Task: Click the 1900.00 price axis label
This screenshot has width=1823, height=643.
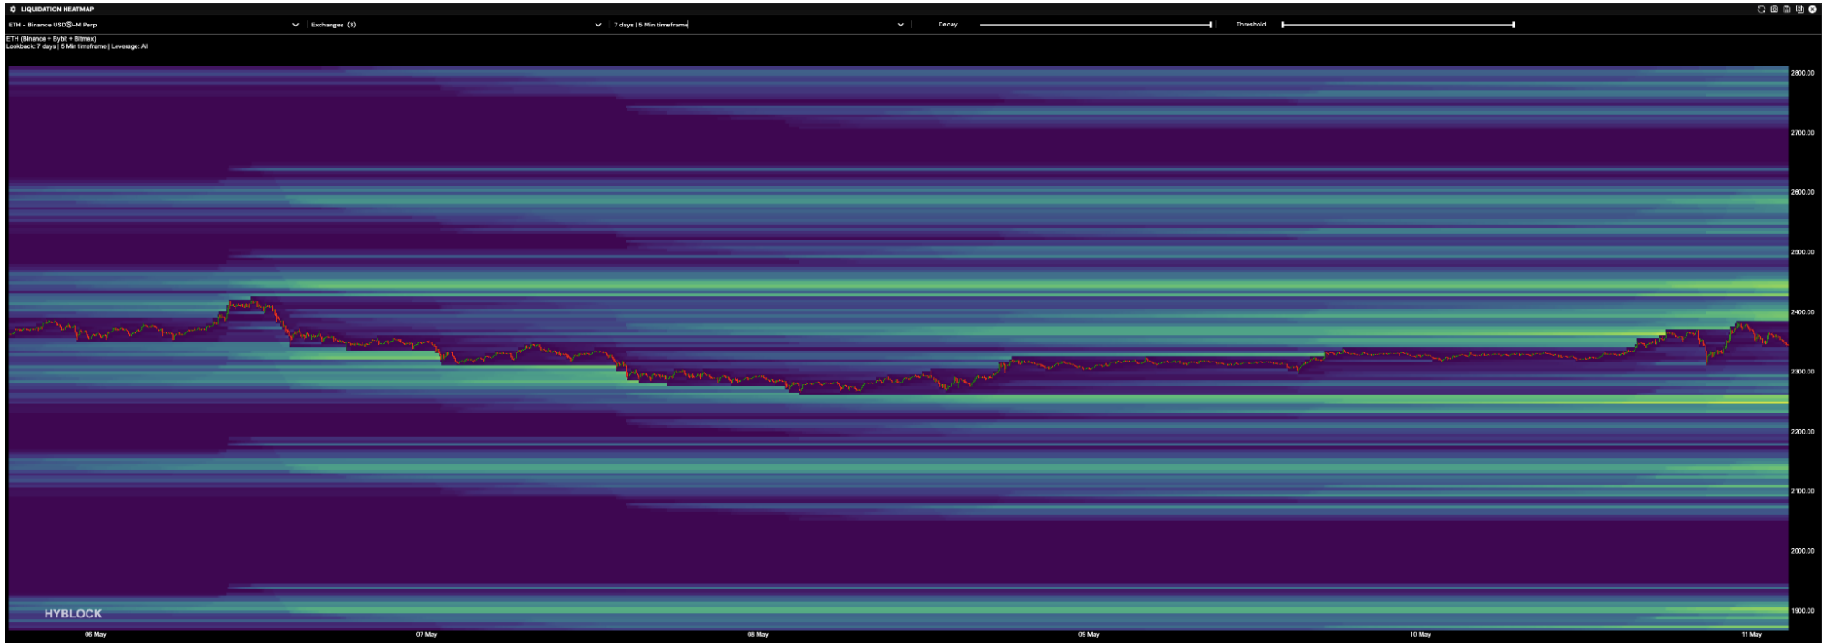Action: click(1803, 611)
